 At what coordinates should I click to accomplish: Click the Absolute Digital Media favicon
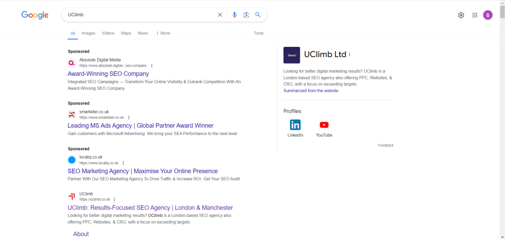[x=72, y=63]
